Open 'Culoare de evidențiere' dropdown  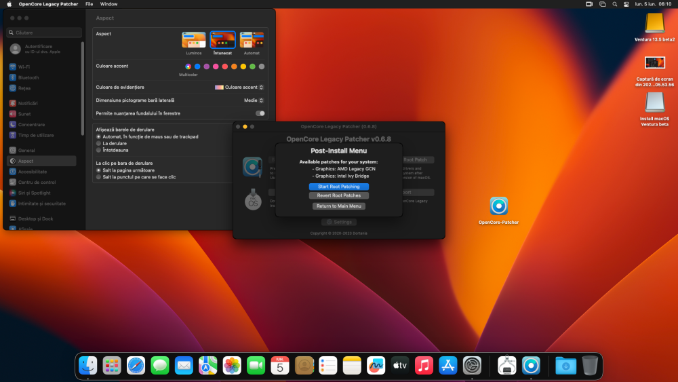(239, 88)
